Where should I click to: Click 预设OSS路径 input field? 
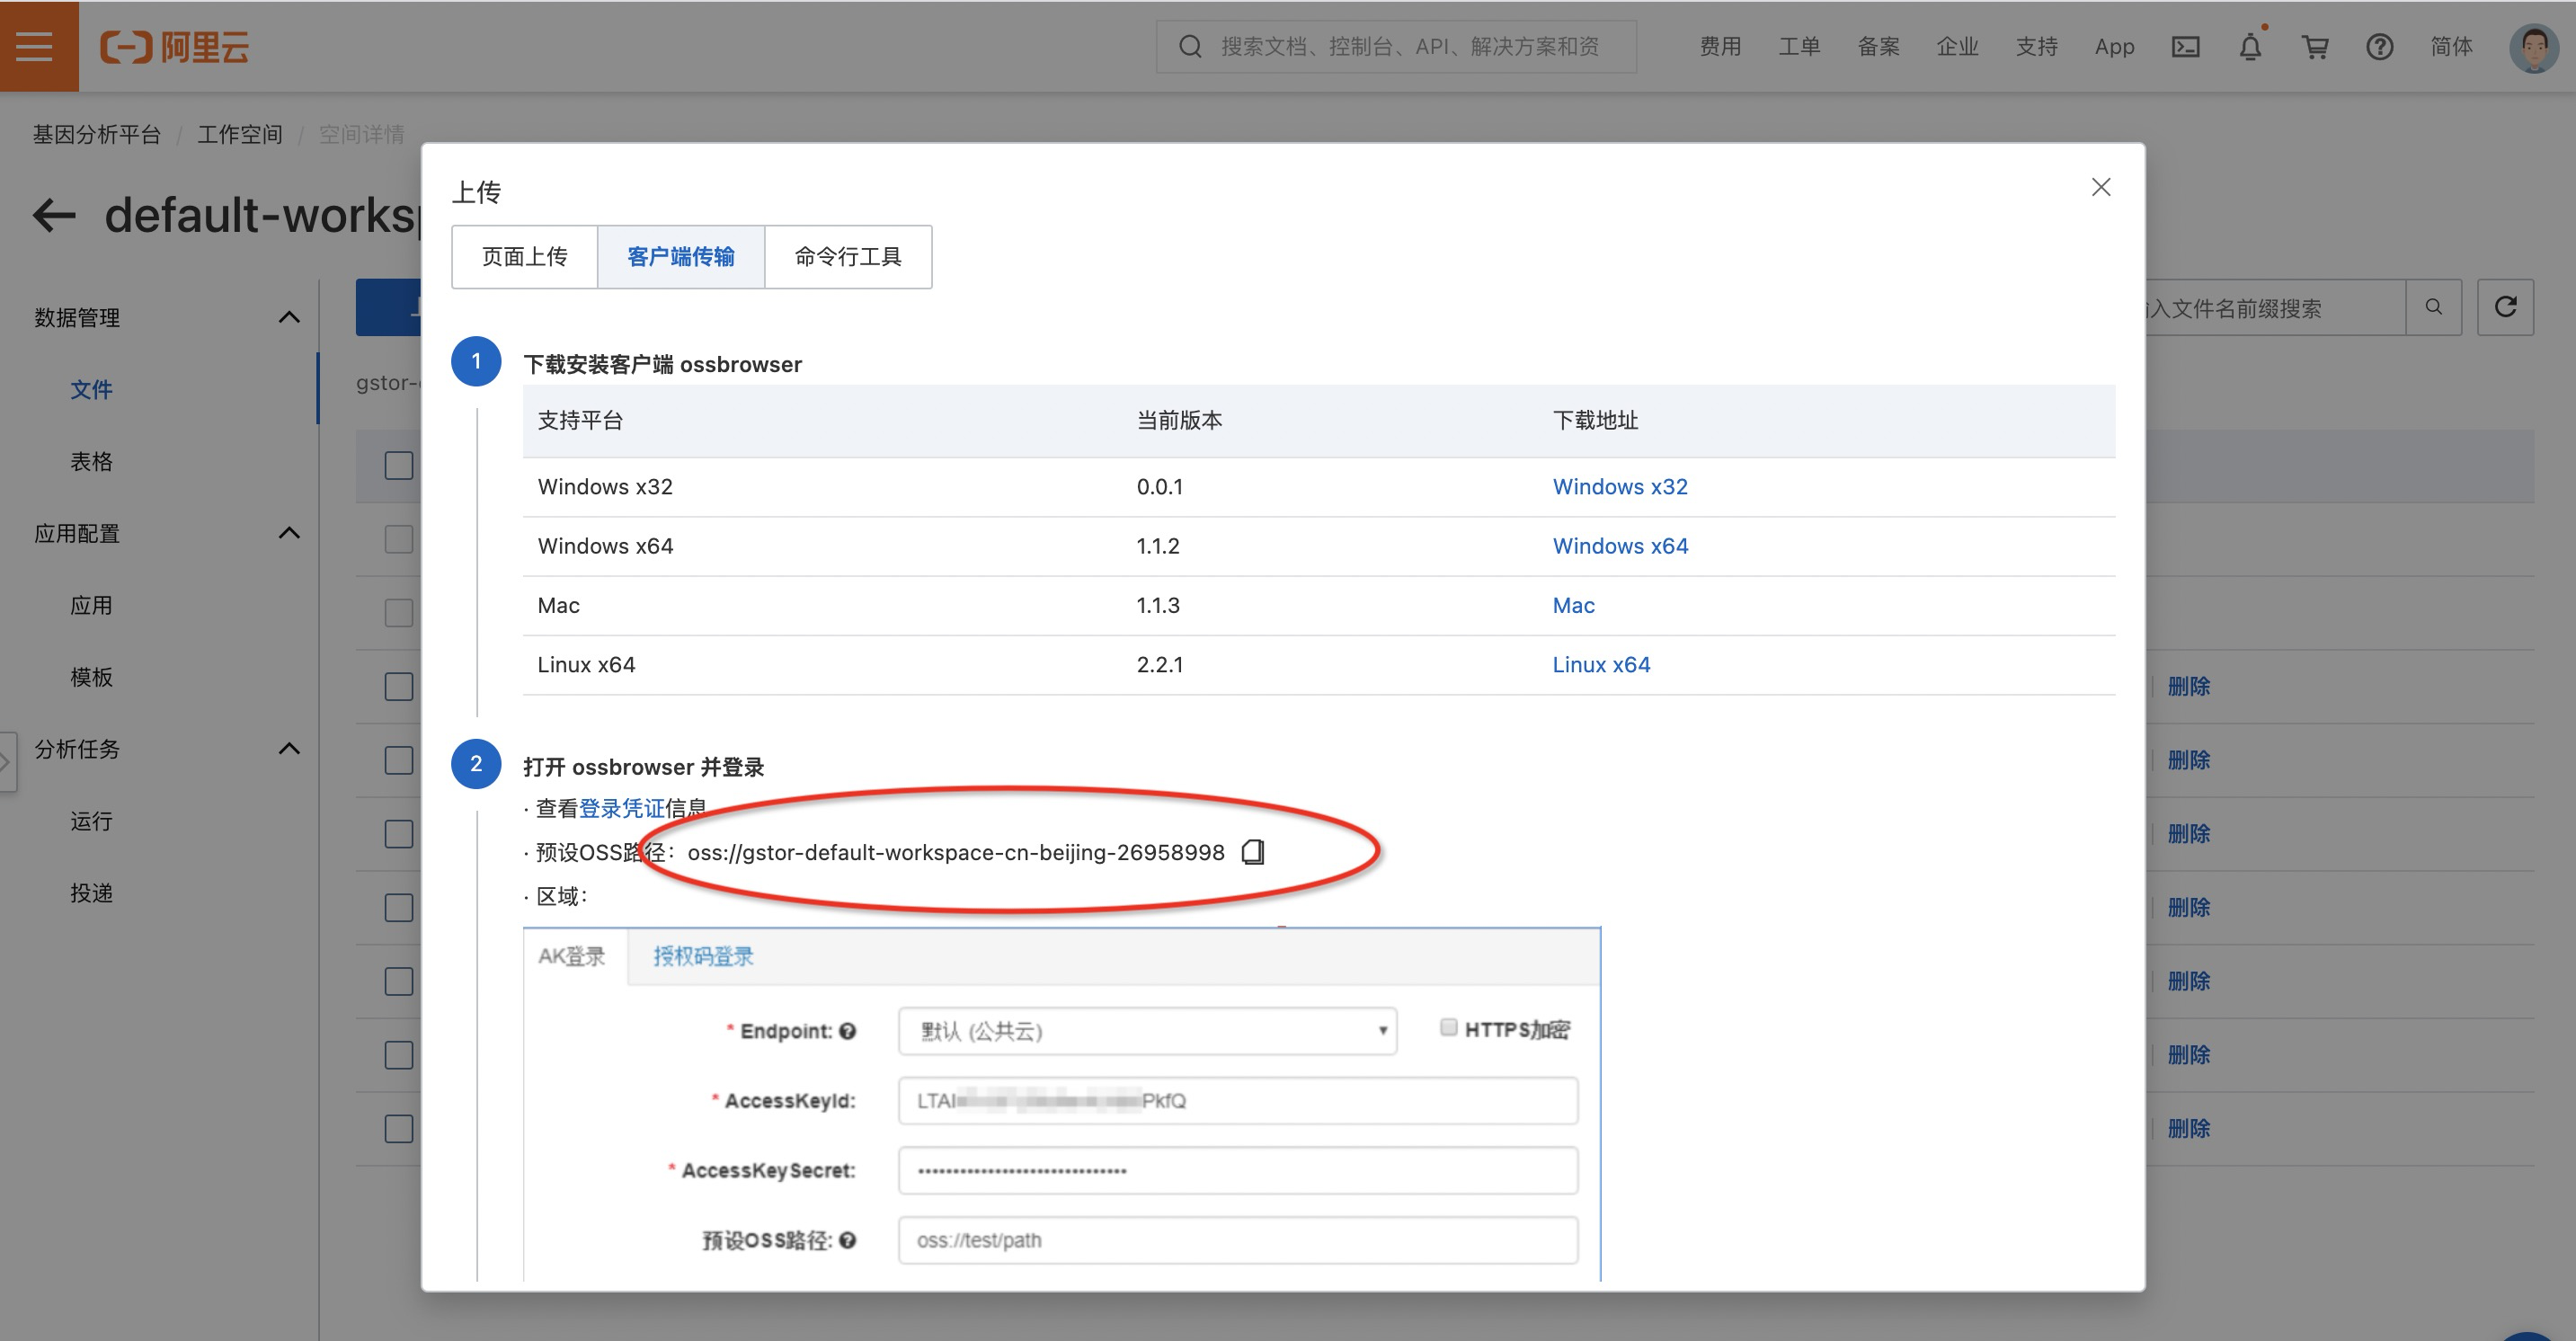point(1238,1240)
